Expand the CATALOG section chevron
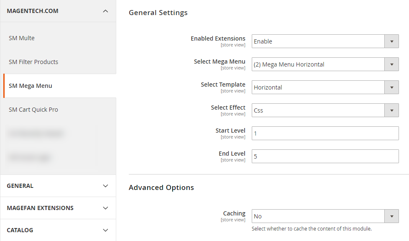 click(x=105, y=230)
